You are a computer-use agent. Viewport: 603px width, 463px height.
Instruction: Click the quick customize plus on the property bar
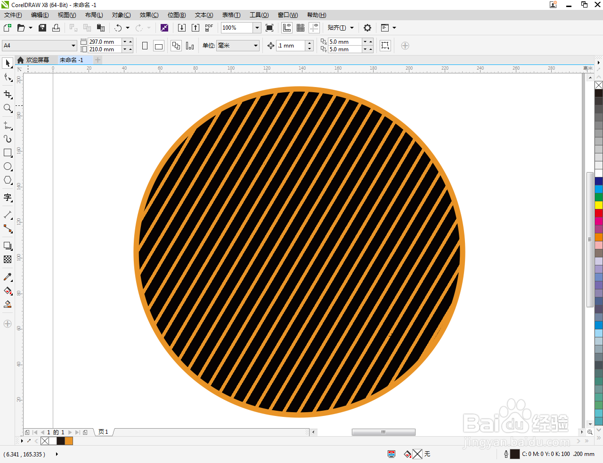[x=405, y=46]
